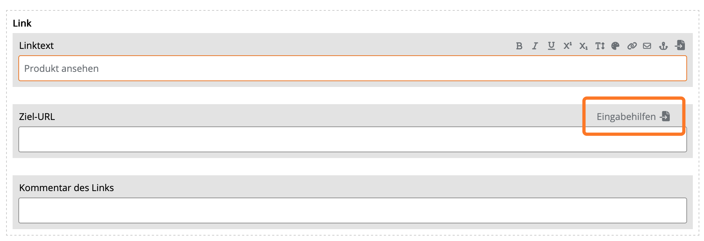This screenshot has height=241, width=704.
Task: Insert a hyperlink via chain icon
Action: point(632,46)
